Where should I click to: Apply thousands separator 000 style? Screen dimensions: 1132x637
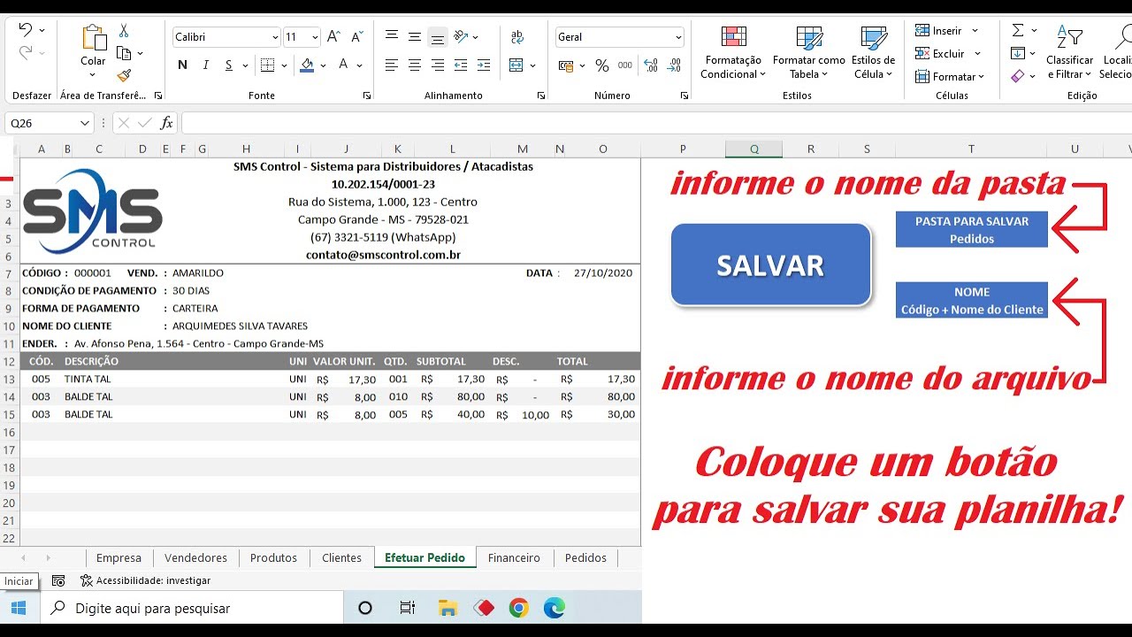625,65
